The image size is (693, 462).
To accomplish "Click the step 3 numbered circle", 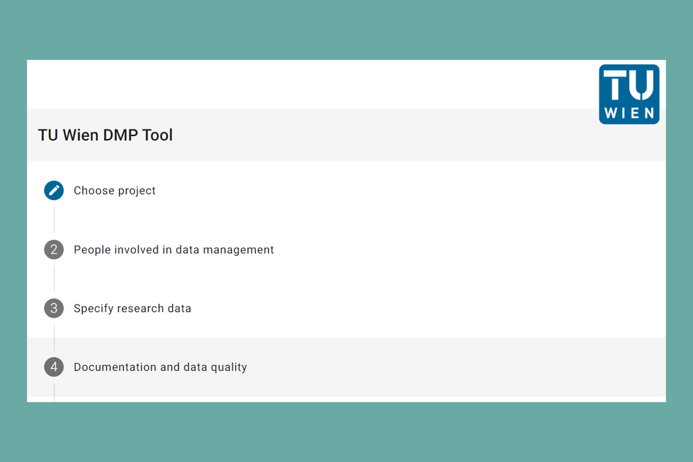I will pos(54,308).
